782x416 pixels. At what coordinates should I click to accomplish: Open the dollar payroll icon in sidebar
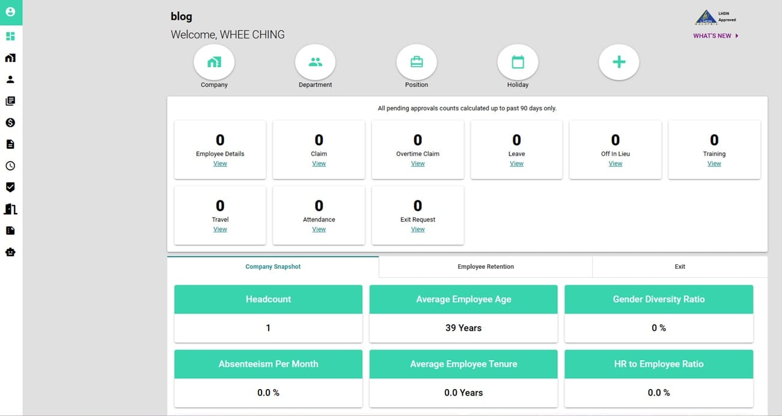point(10,122)
